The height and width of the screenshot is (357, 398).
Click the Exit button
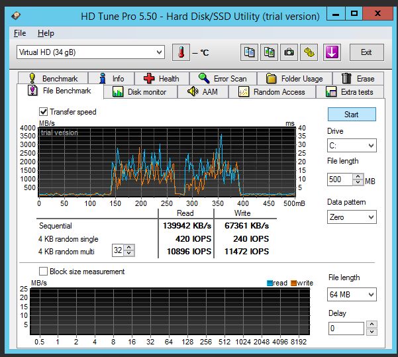[366, 52]
